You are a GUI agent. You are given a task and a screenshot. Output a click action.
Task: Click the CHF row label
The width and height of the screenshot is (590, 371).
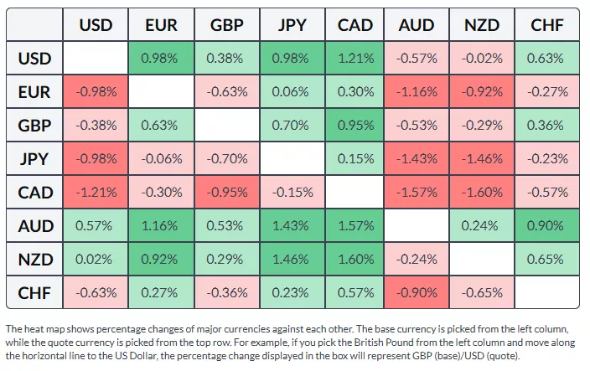(x=35, y=293)
